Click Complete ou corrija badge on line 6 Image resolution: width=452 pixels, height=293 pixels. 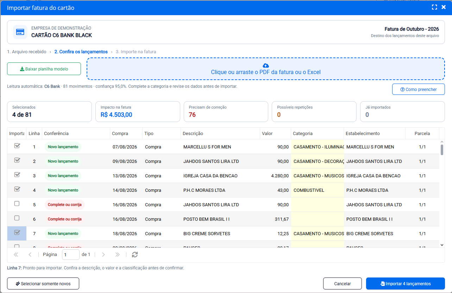(x=65, y=219)
